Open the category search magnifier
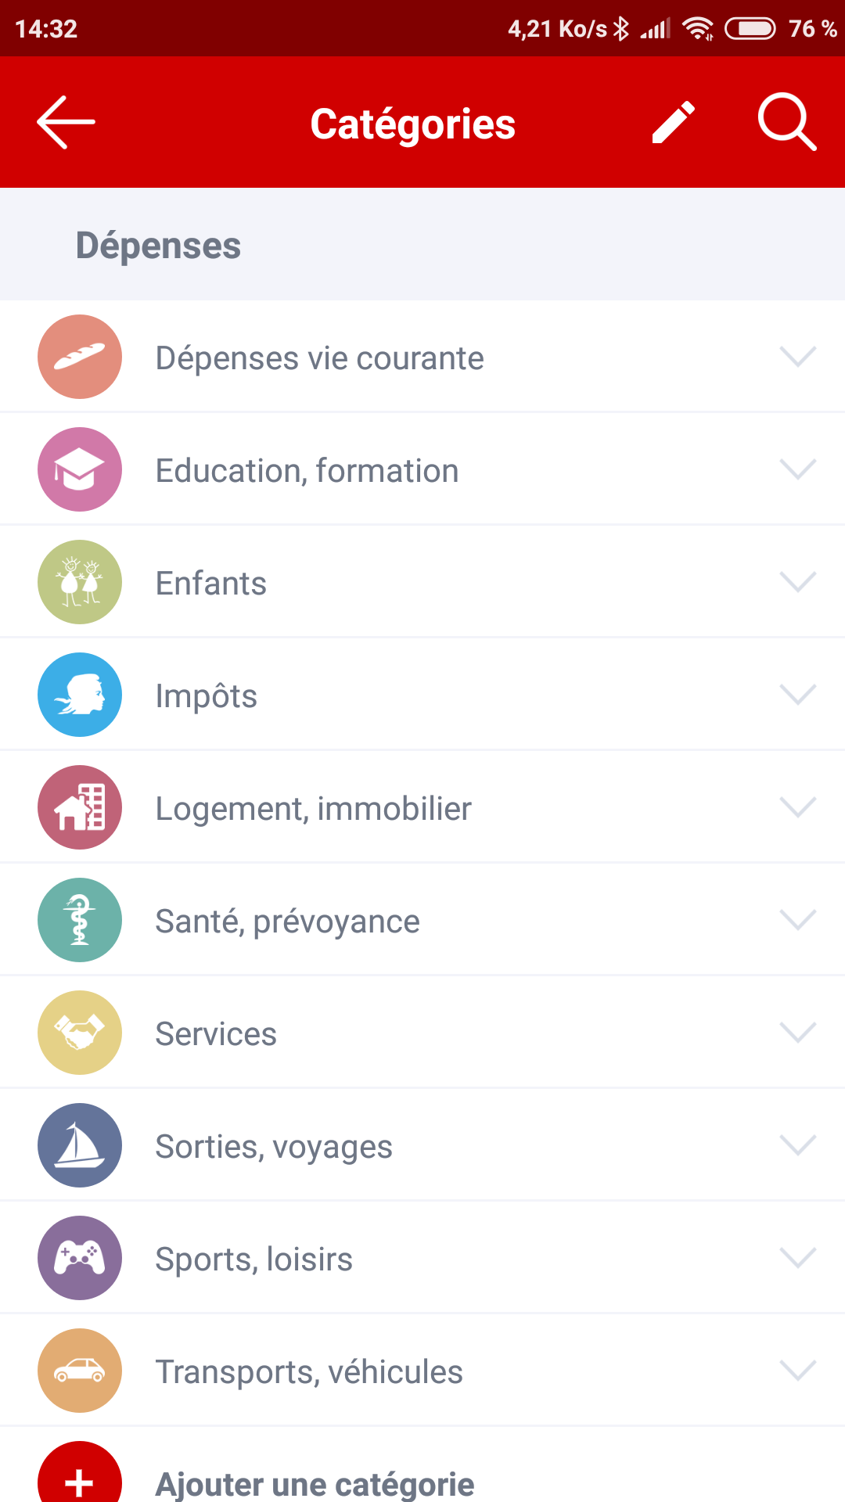This screenshot has height=1502, width=845. pos(787,122)
